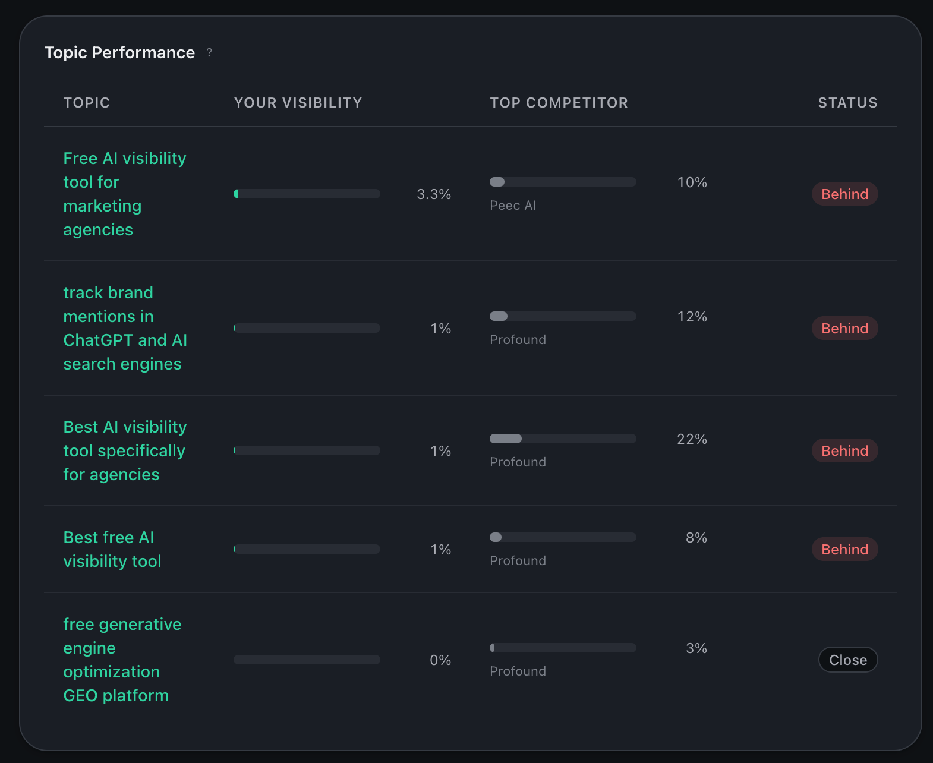Click the 12% competitor value
The height and width of the screenshot is (763, 933).
coord(692,317)
